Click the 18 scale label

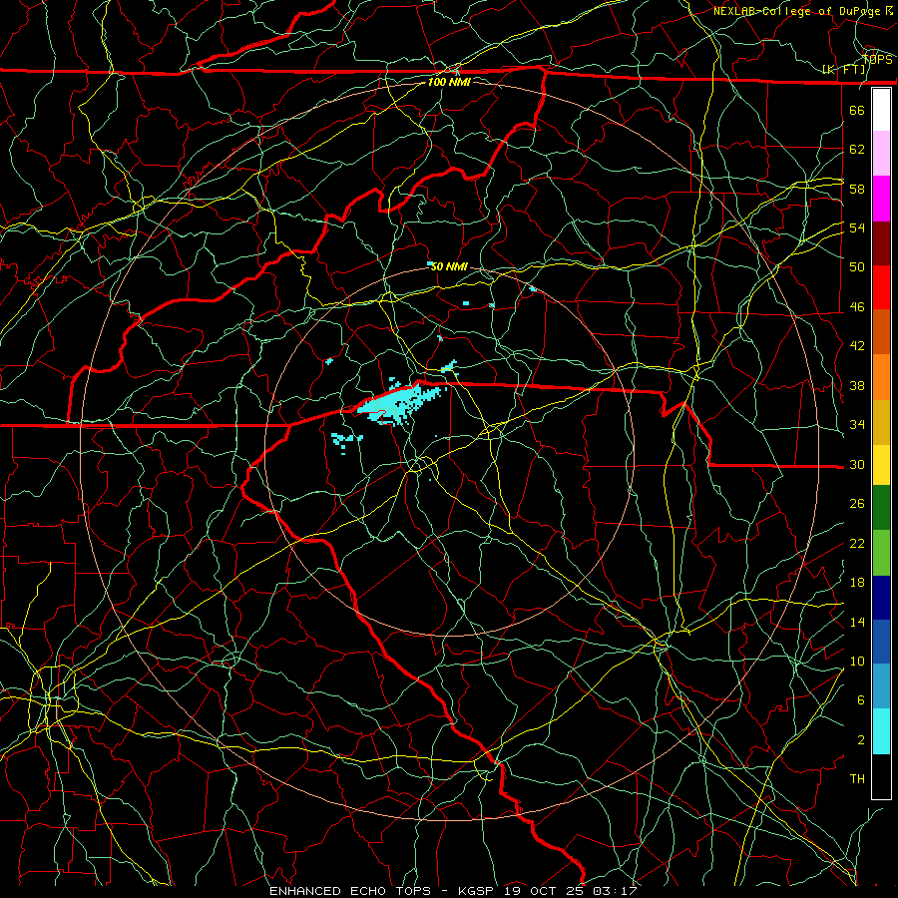click(x=857, y=583)
